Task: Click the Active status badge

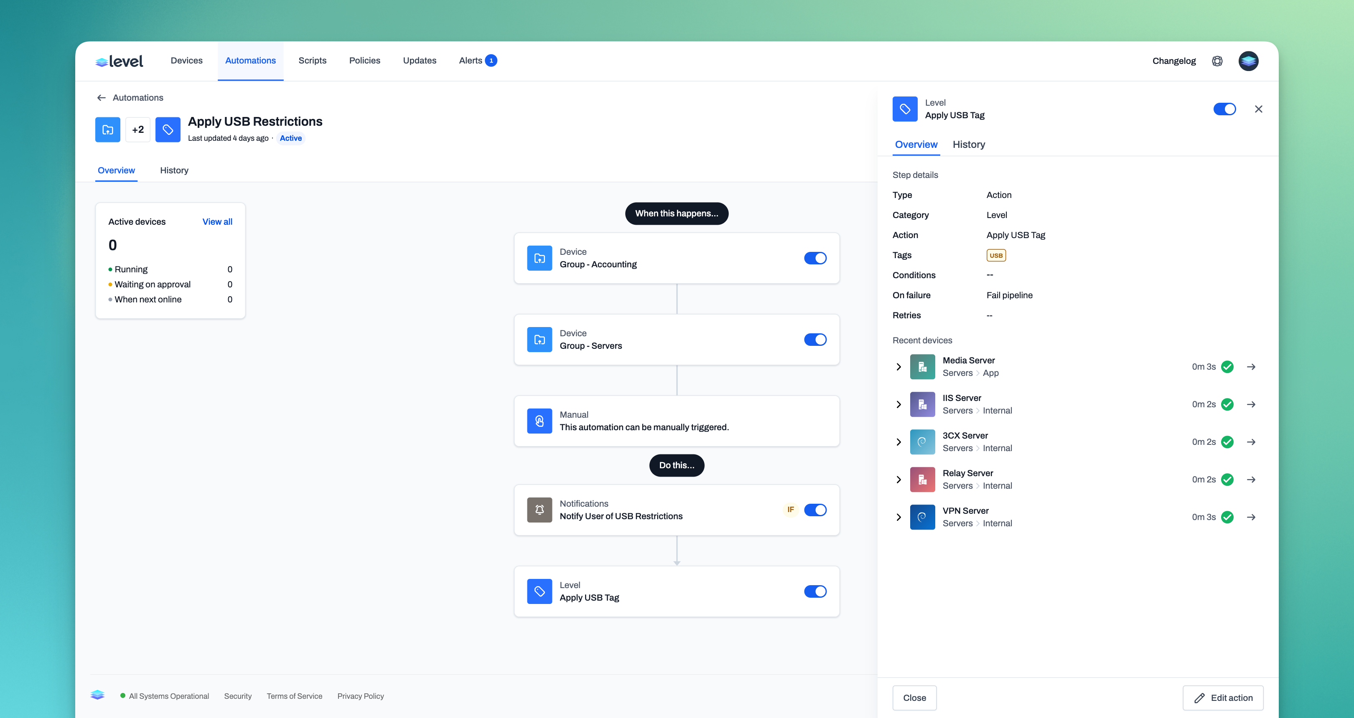Action: [291, 138]
